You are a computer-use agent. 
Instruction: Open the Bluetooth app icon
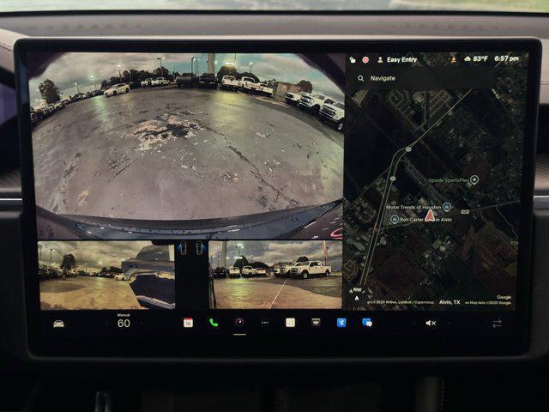[x=341, y=323]
